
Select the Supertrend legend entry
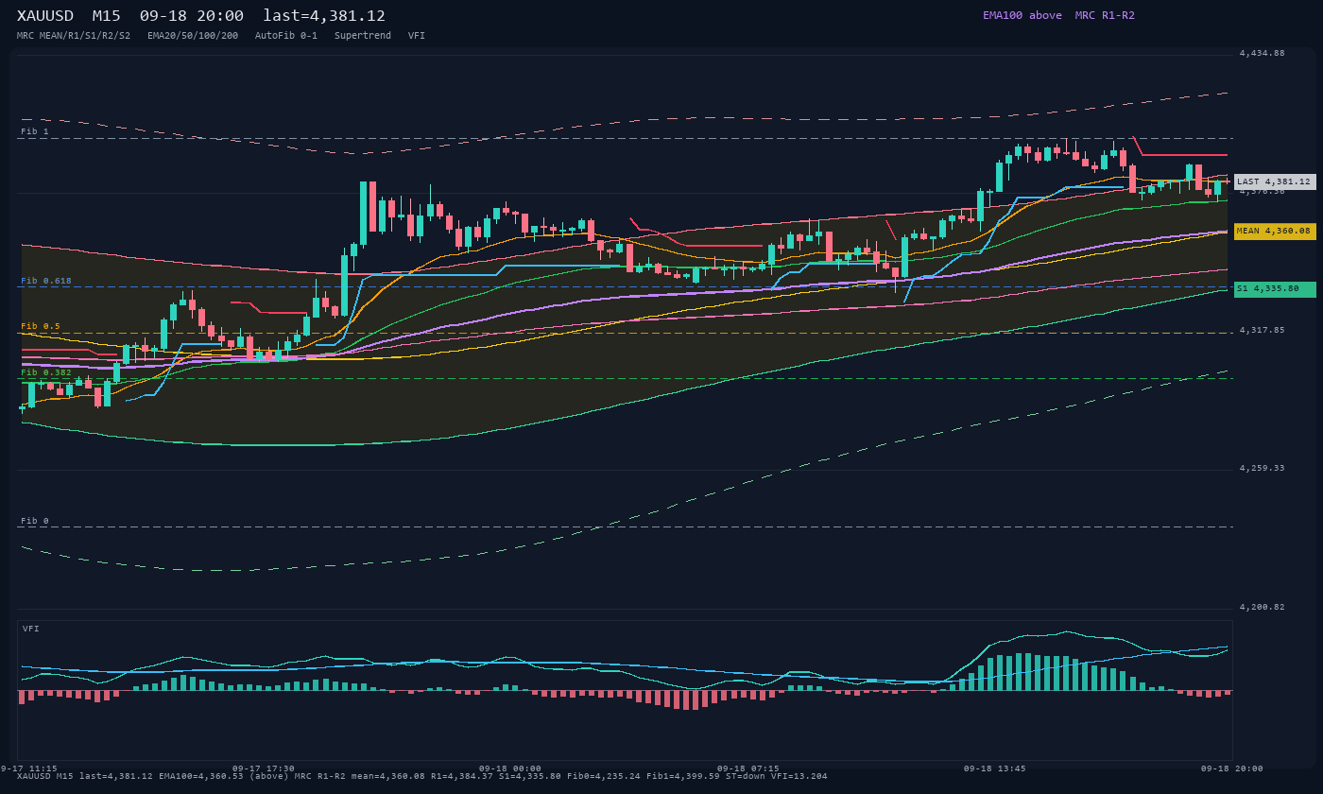(363, 36)
